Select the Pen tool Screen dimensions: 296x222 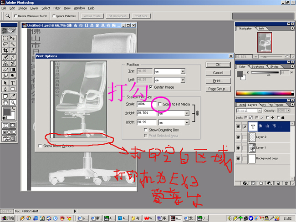point(5,89)
